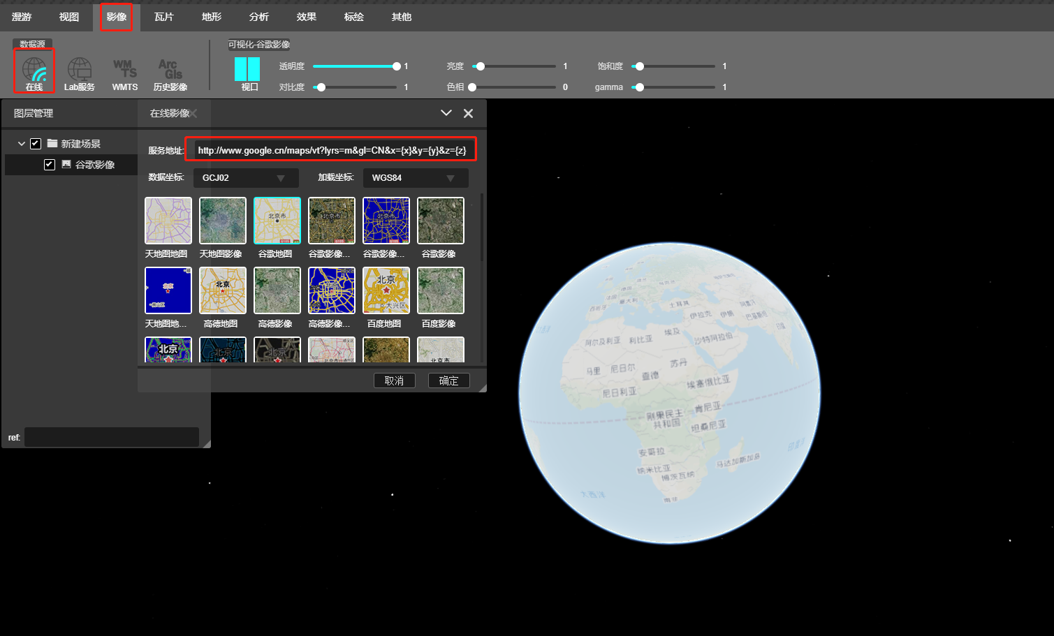
Task: Open the 地形 tab
Action: pos(212,17)
